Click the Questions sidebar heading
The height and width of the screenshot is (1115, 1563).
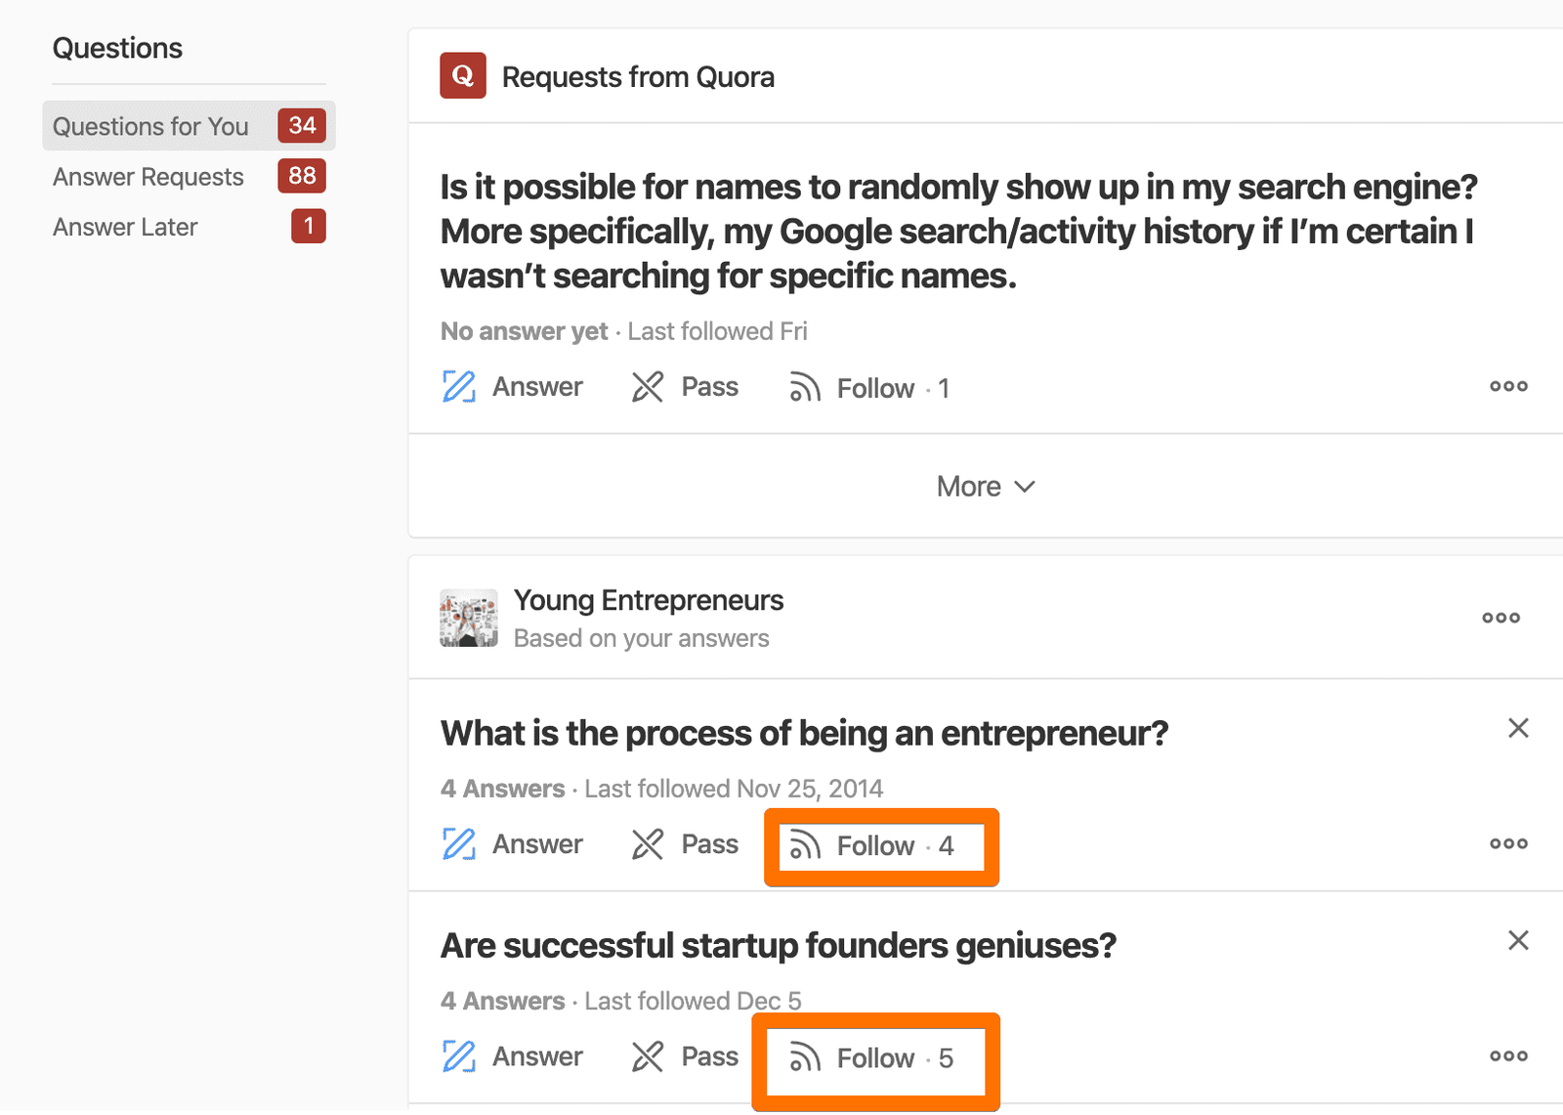tap(117, 48)
